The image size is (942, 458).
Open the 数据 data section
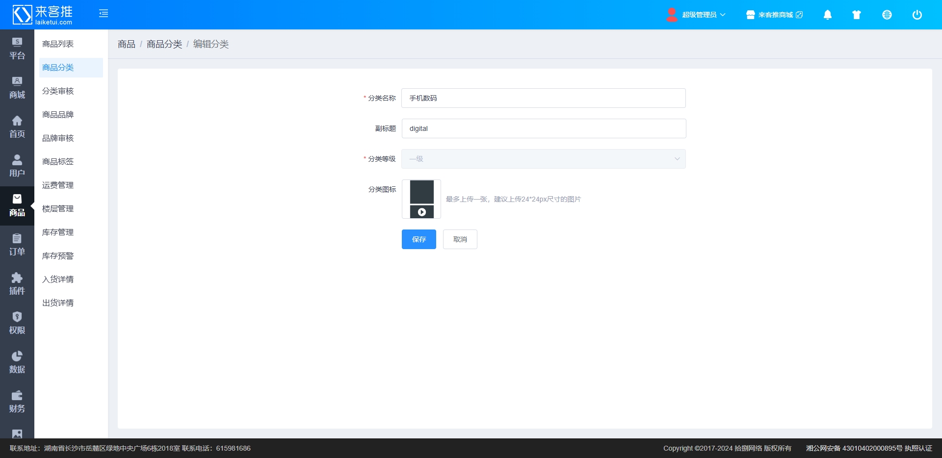click(x=17, y=362)
